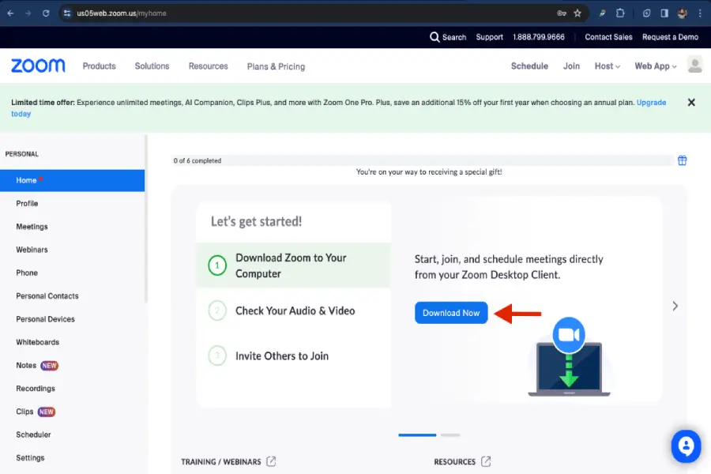This screenshot has height=474, width=711.
Task: Open the Resources nav menu
Action: 208,66
